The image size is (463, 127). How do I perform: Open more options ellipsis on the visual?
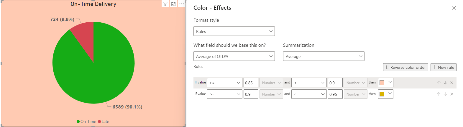tap(182, 4)
